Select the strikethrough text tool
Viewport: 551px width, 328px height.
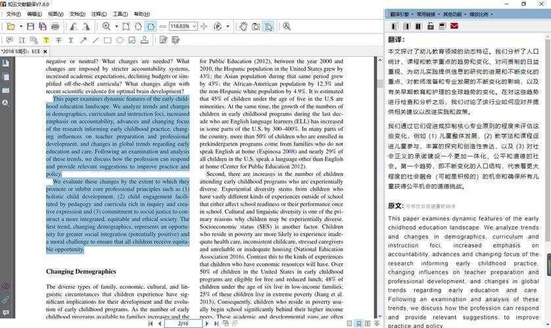point(59,40)
